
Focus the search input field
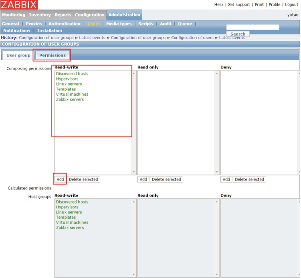(253, 27)
